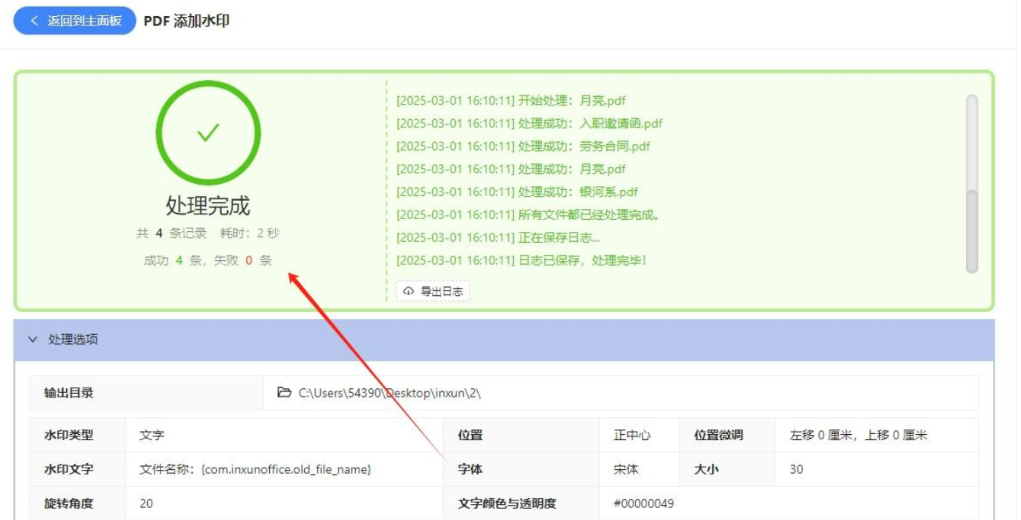Click the folder icon next to the output path
Image resolution: width=1021 pixels, height=520 pixels.
[x=284, y=392]
